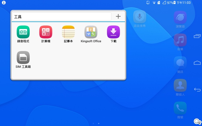Open the 下載 downloads app
The image size is (202, 126).
pos(113,32)
